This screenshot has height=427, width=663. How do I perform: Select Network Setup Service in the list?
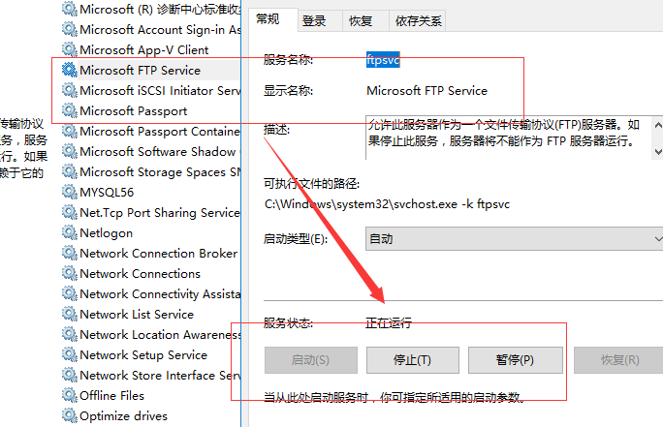coord(143,354)
